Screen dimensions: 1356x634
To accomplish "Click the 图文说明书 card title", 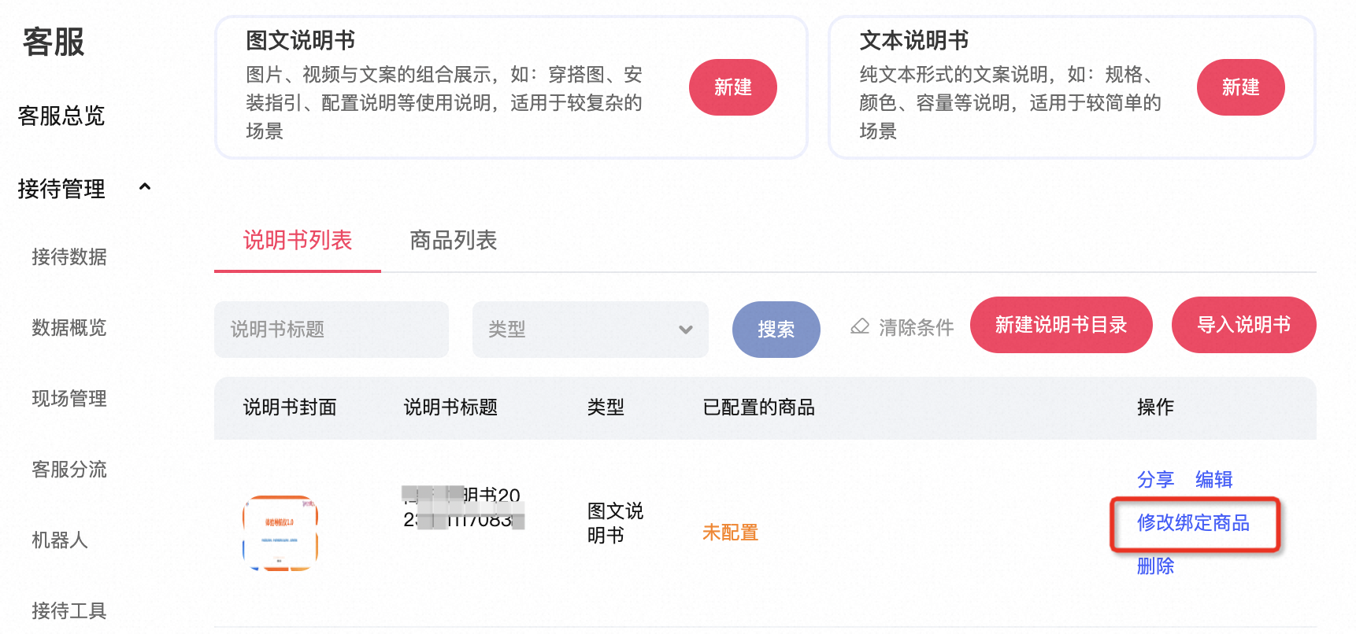I will (x=301, y=40).
